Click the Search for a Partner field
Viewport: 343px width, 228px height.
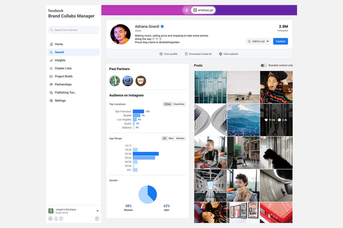point(73,30)
